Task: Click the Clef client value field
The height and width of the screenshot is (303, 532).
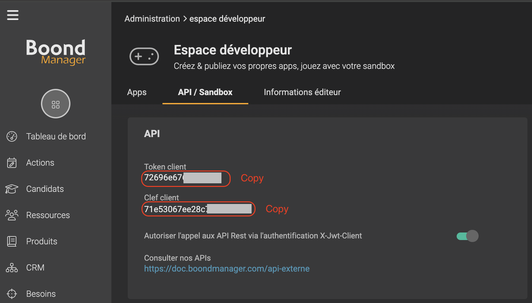Action: pos(198,209)
